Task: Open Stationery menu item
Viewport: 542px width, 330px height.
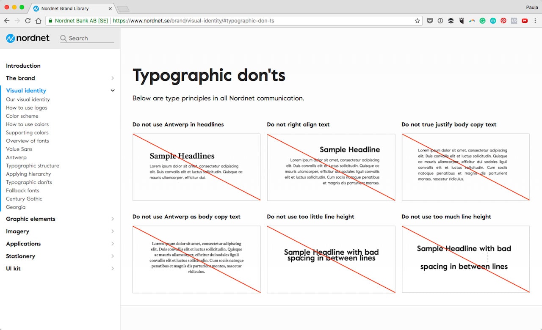Action: (x=20, y=256)
